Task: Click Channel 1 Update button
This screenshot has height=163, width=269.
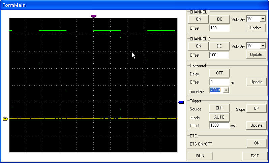Action: tap(256, 28)
